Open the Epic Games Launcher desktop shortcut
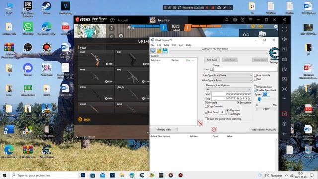 point(28,9)
